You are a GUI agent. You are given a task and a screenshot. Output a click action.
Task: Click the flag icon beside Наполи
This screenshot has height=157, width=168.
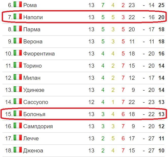[x=17, y=17]
